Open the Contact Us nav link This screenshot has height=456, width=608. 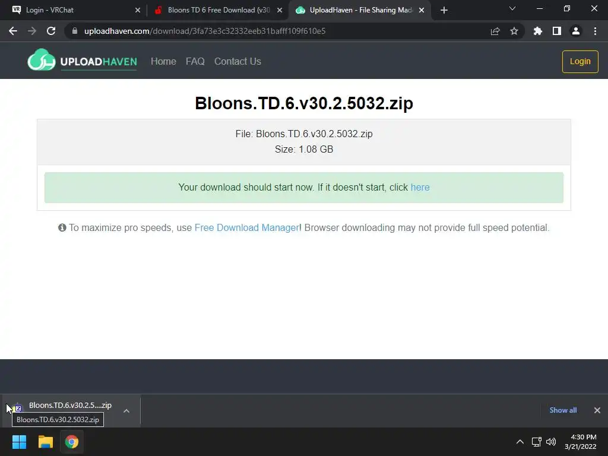(x=237, y=61)
